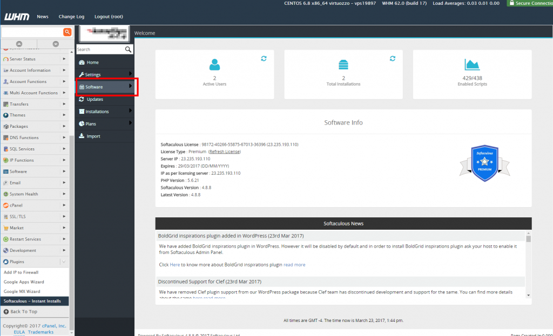Click the WHM logo
Screen dimensions: 553x336
tap(17, 17)
